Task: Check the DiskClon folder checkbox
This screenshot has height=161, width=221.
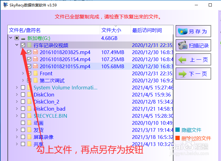Action: click(x=23, y=94)
